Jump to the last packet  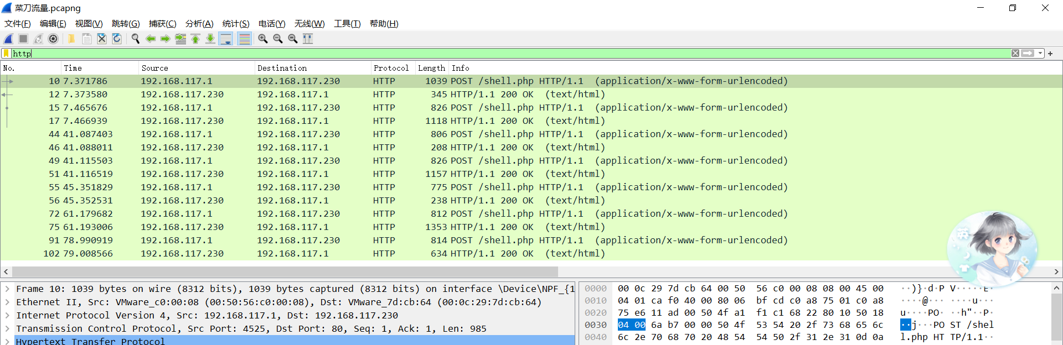pos(210,39)
